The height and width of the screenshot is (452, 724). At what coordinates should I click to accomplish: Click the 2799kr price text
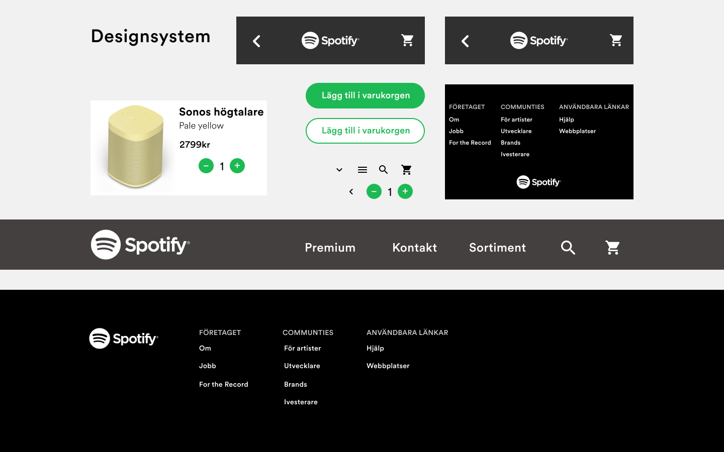(195, 145)
